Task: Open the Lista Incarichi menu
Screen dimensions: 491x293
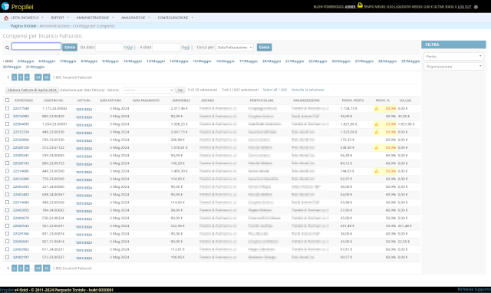Action: tap(27, 18)
